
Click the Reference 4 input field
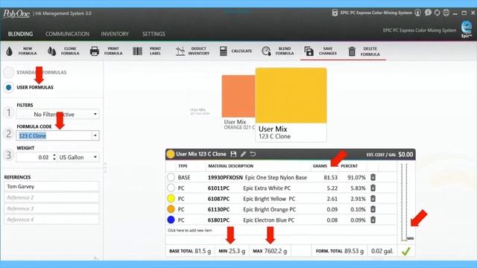pos(51,220)
